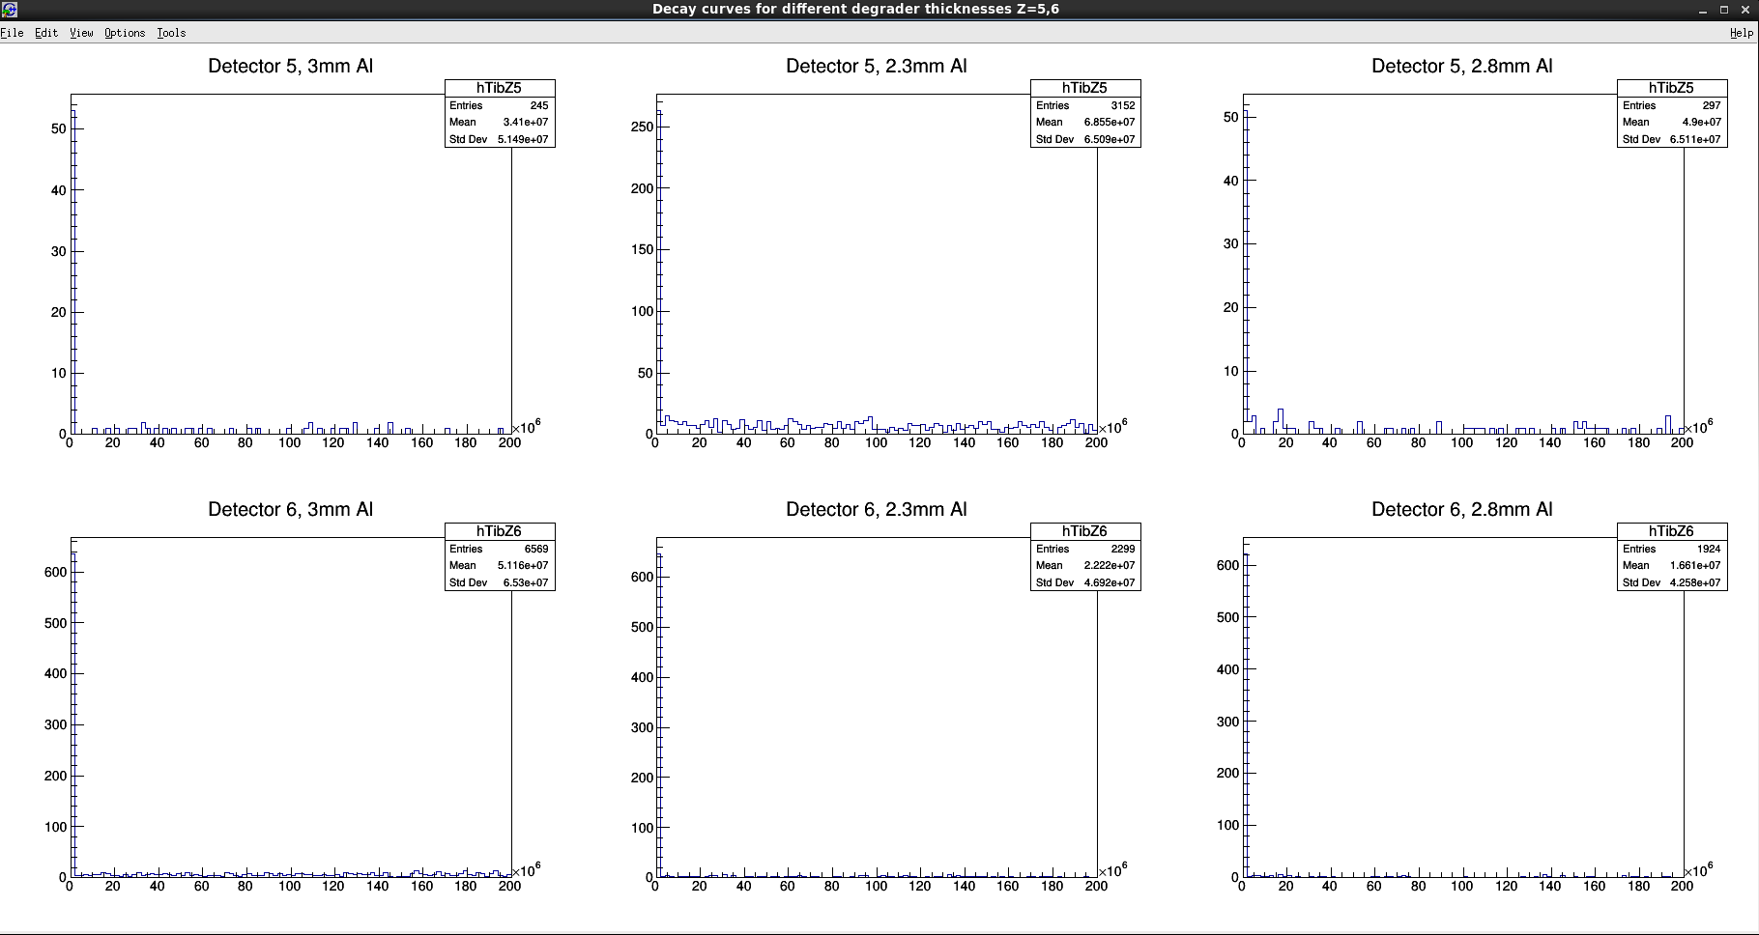Image resolution: width=1759 pixels, height=935 pixels.
Task: Click x-axis label 100 in Detector 6, 2.3mm plot
Action: pos(876,887)
